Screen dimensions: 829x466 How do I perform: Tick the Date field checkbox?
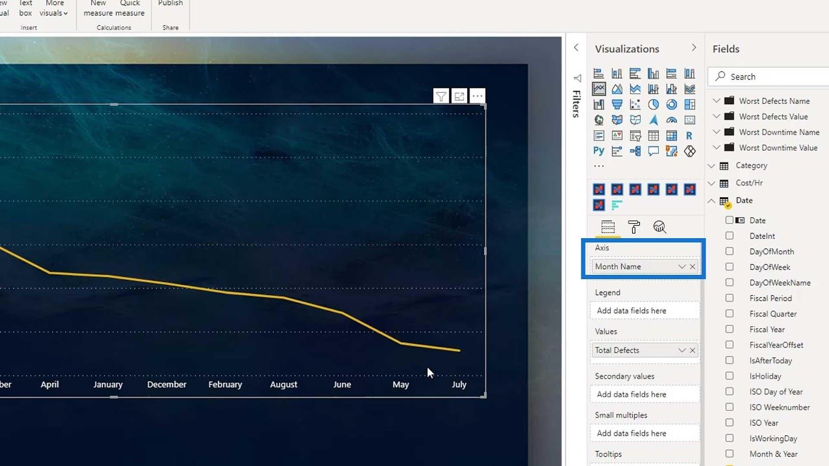click(x=730, y=220)
